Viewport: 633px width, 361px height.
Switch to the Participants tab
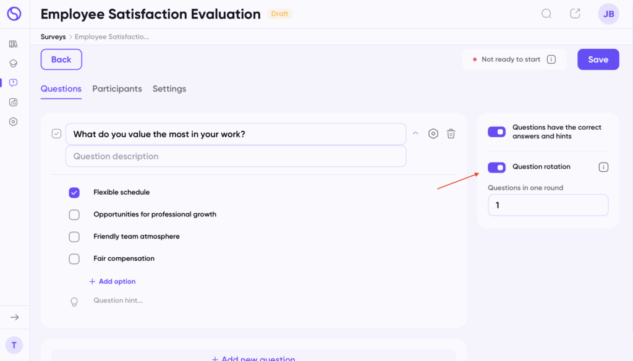pyautogui.click(x=117, y=89)
